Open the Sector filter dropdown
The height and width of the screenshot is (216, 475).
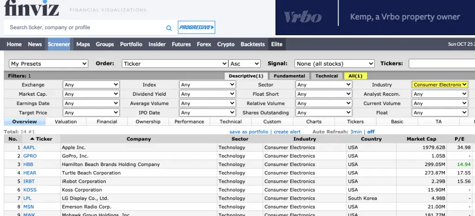(x=324, y=85)
